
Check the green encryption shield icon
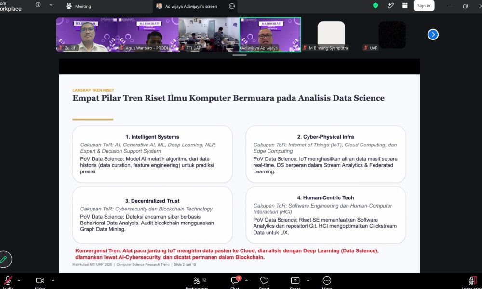point(375,5)
